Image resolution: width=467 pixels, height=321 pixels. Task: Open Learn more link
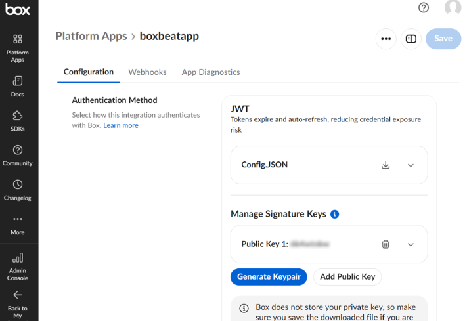(121, 125)
